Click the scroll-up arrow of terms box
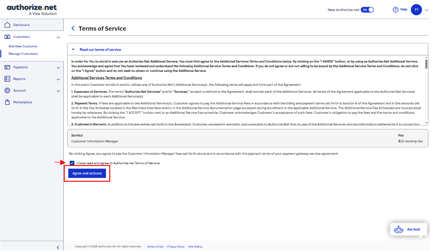The height and width of the screenshot is (251, 432). (426, 57)
